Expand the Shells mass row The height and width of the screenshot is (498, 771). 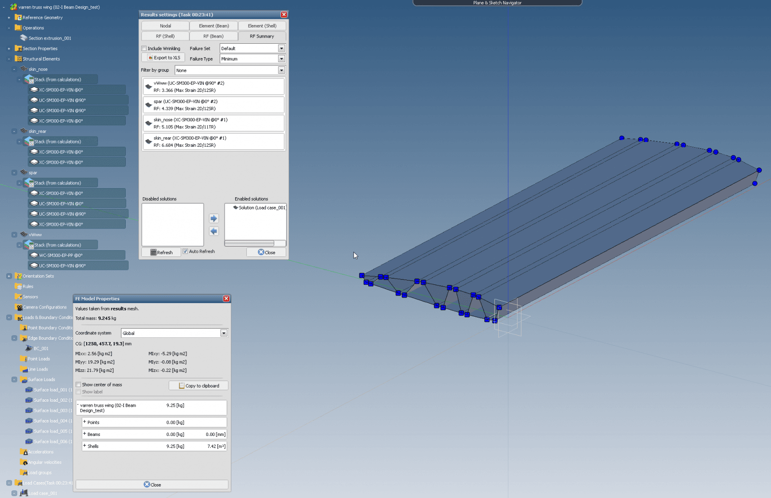coord(84,446)
